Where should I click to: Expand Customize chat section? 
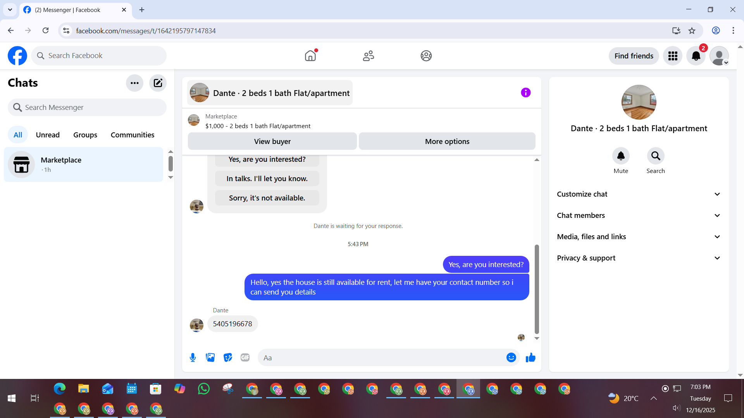point(639,194)
